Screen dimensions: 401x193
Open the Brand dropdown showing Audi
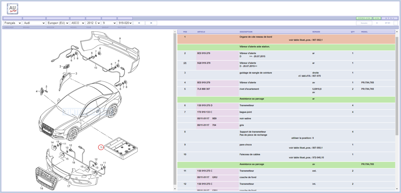coord(34,23)
